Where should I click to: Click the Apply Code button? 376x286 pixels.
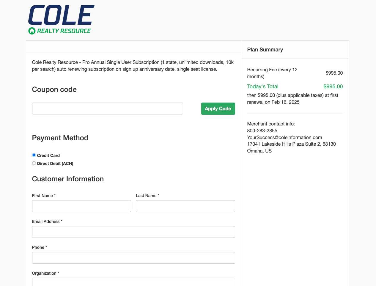click(218, 109)
